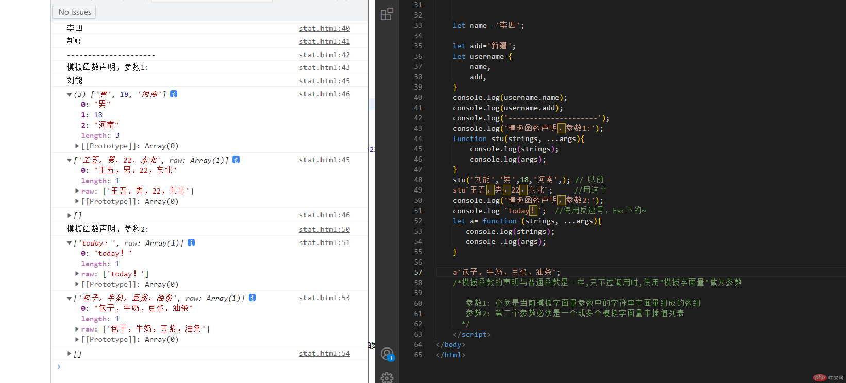Open source link stat.html:51

pyautogui.click(x=325, y=242)
